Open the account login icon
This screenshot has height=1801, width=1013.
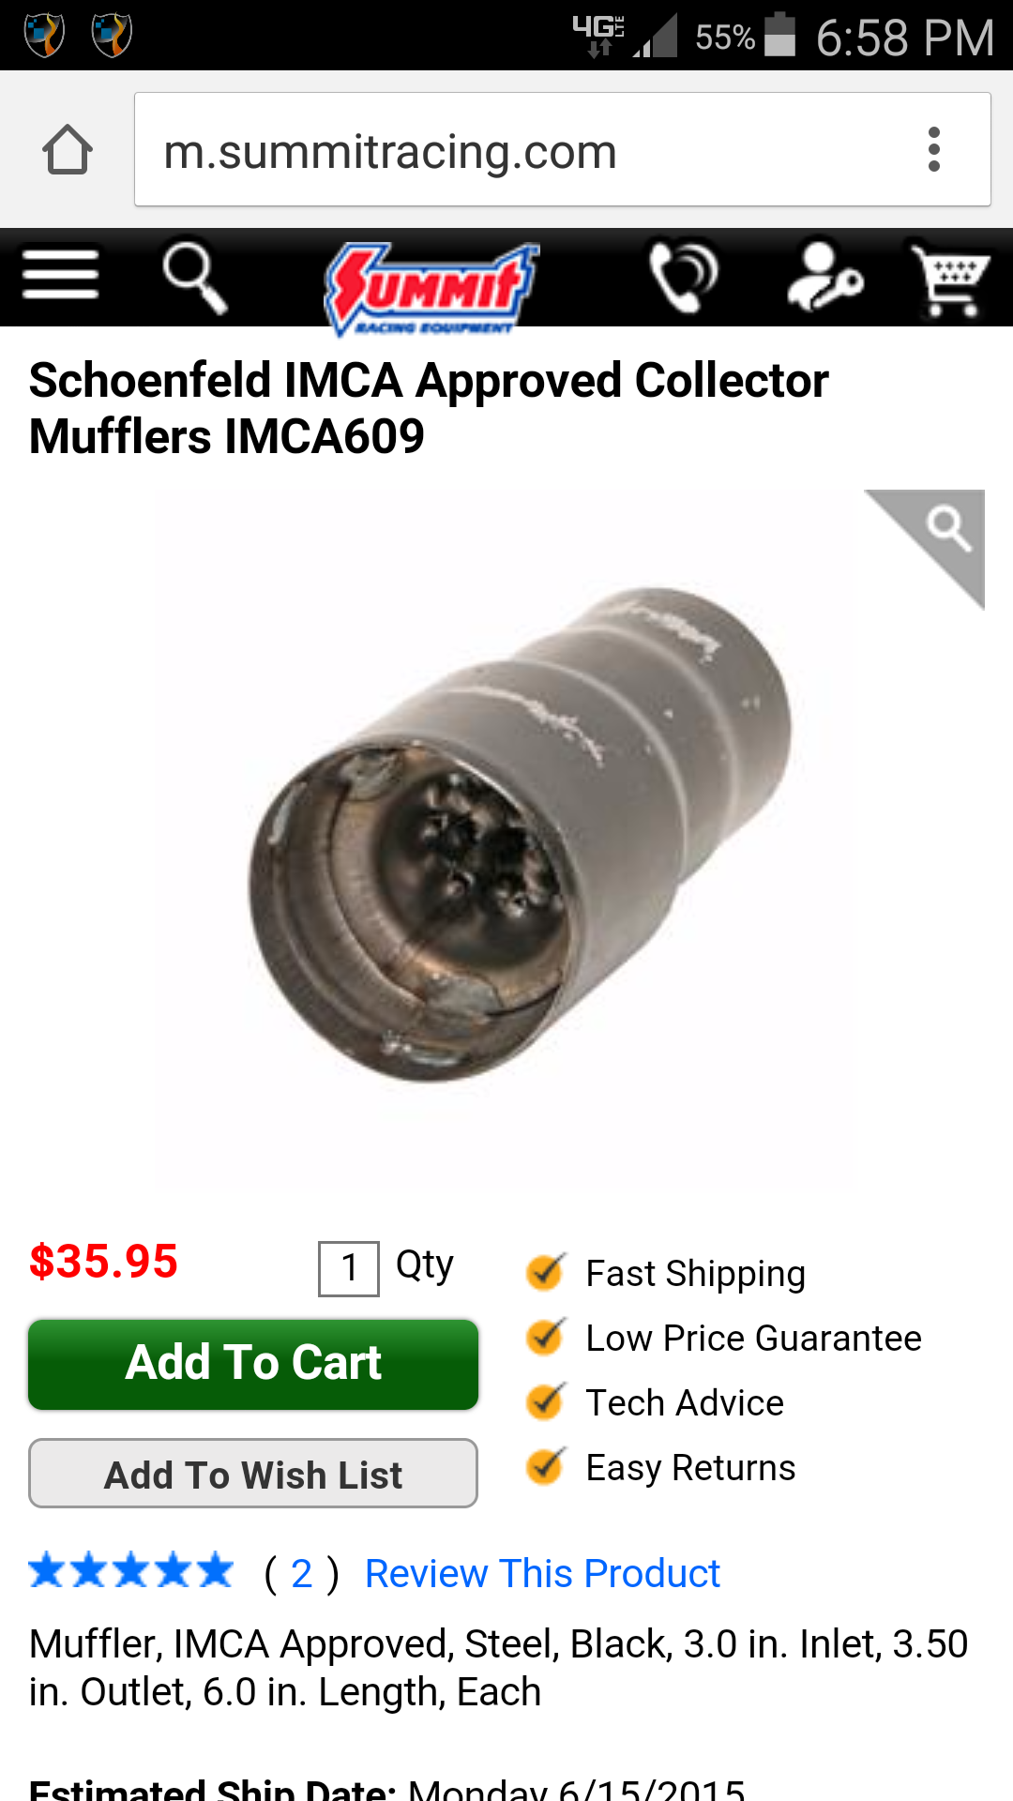pyautogui.click(x=824, y=277)
